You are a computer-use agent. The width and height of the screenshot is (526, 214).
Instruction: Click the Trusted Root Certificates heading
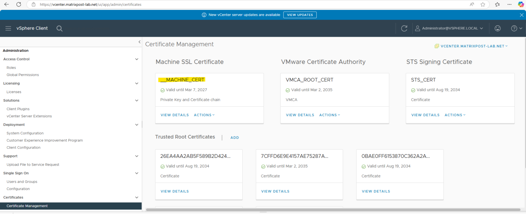point(185,137)
